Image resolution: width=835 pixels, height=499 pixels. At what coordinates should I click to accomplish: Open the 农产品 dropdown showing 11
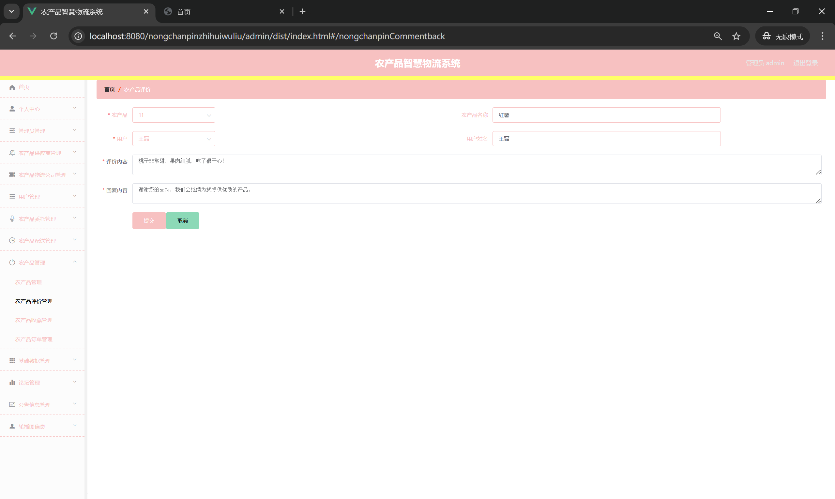click(x=174, y=115)
